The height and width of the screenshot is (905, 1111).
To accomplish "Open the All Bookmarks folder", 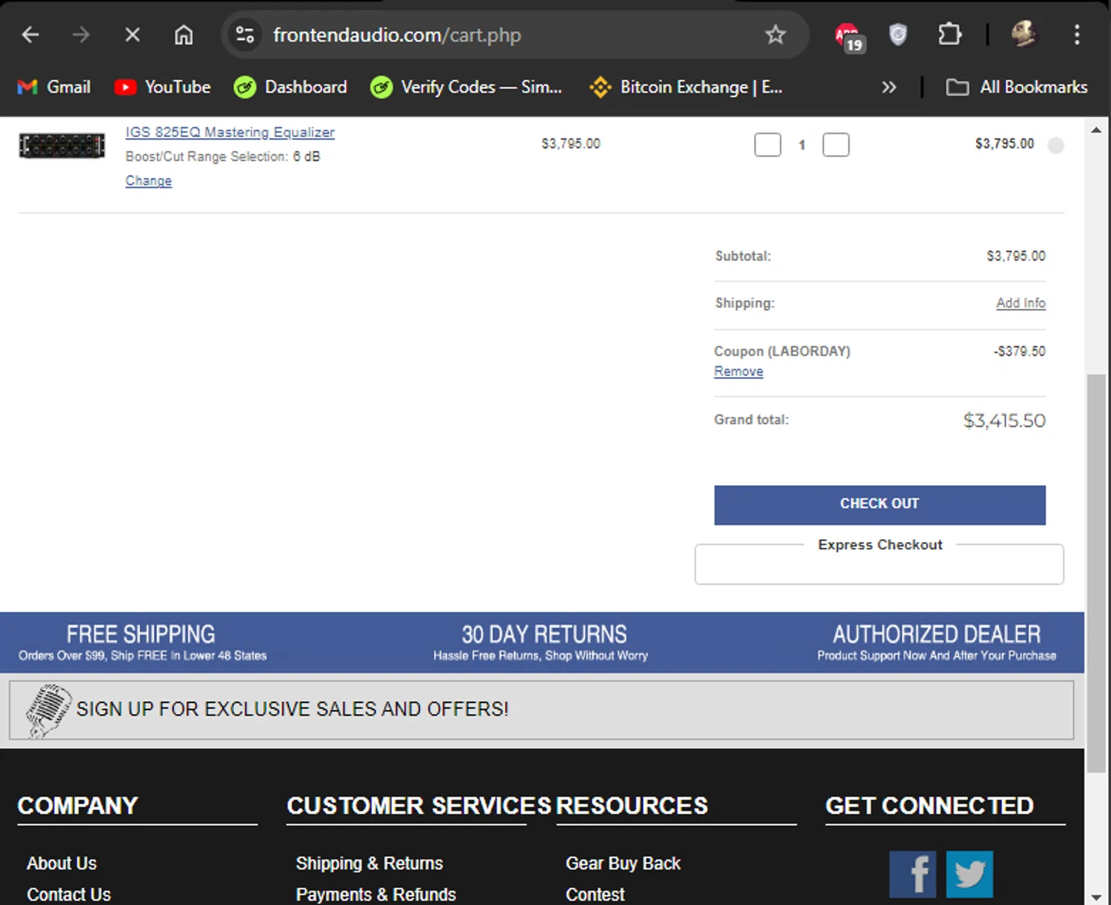I will [1017, 87].
